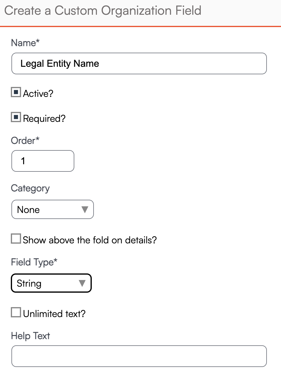Click the "Field Type*" label
281x376 pixels.
click(x=34, y=262)
